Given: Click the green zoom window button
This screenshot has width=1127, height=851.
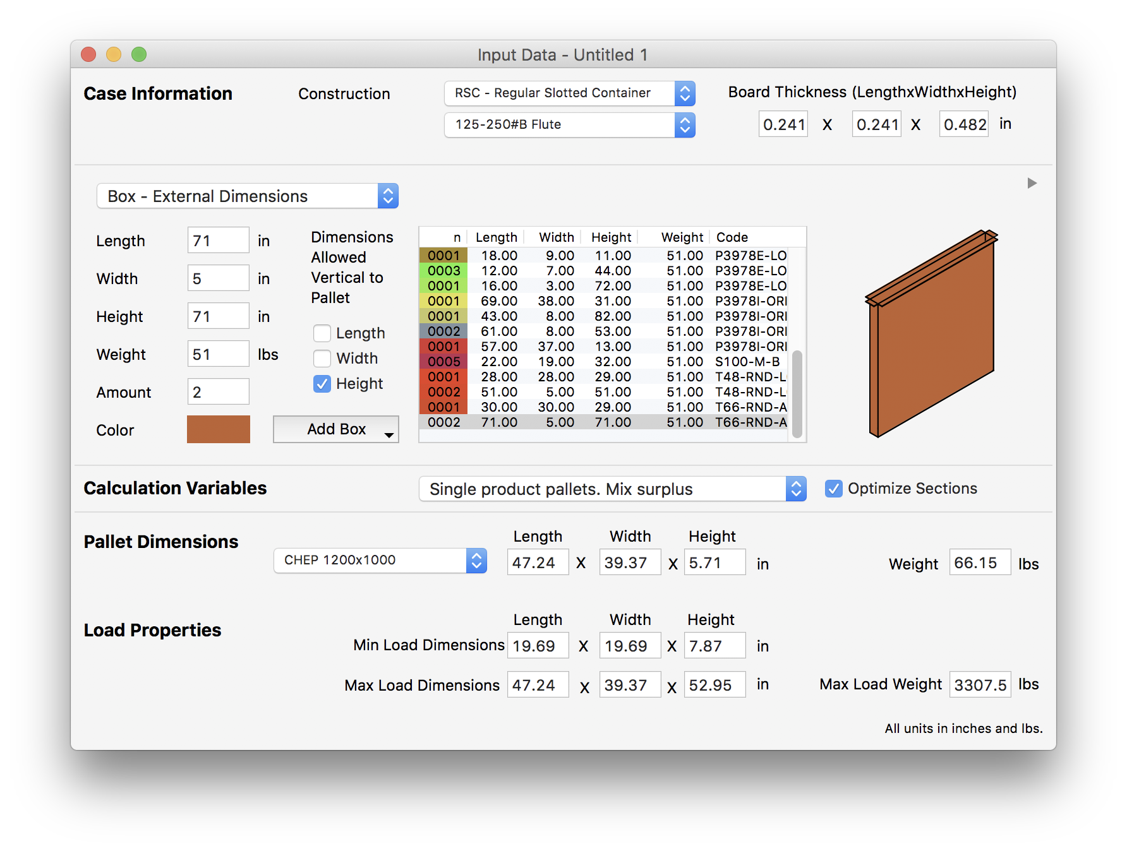Looking at the screenshot, I should (x=139, y=55).
